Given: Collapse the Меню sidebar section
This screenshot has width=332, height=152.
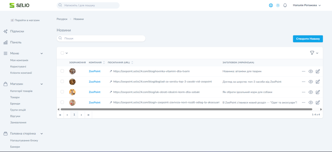Looking at the screenshot, I should pyautogui.click(x=41, y=53).
